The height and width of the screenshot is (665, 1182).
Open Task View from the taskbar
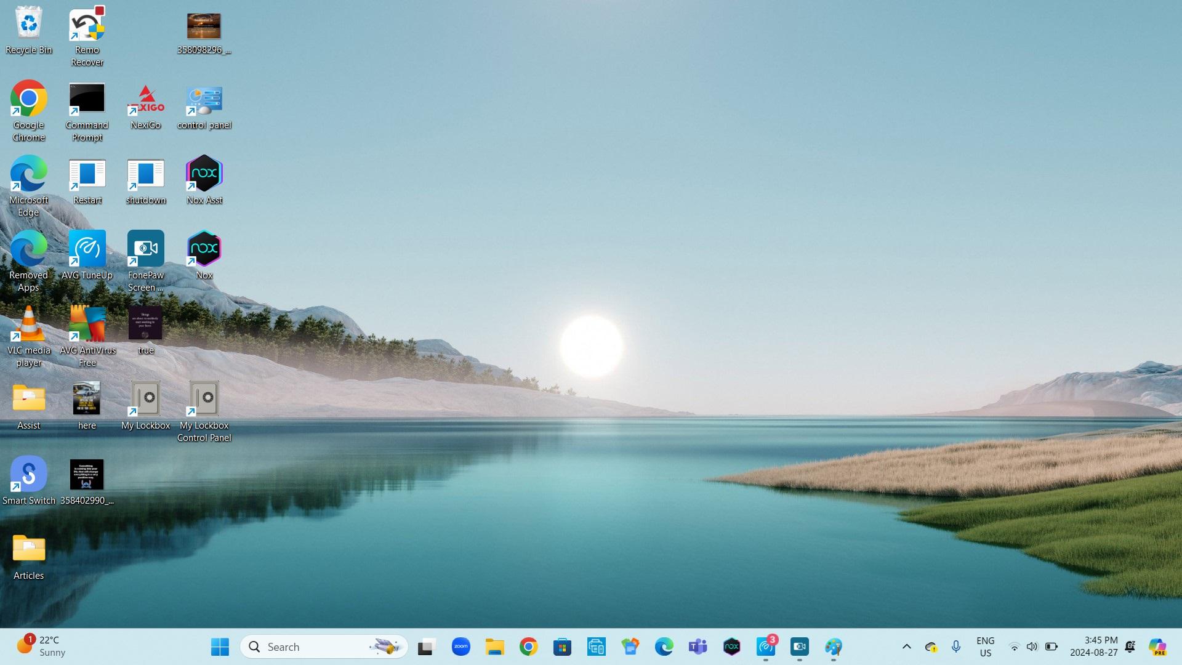[426, 647]
